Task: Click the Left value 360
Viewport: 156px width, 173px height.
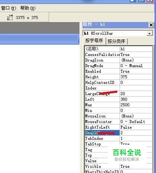Action: (136, 99)
